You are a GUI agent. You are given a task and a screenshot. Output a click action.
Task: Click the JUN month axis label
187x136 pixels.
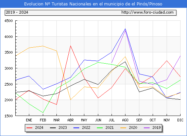click(x=98, y=120)
